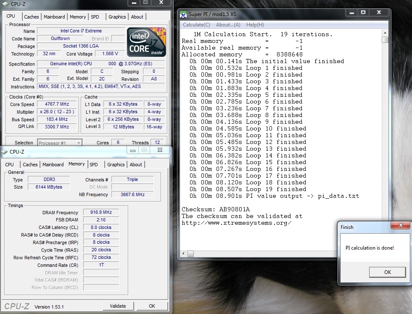The height and width of the screenshot is (314, 412).
Task: Close the Super PI window
Action: point(379,12)
